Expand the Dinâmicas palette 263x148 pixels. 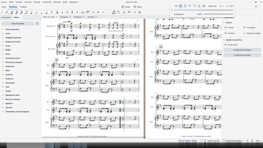[9, 78]
